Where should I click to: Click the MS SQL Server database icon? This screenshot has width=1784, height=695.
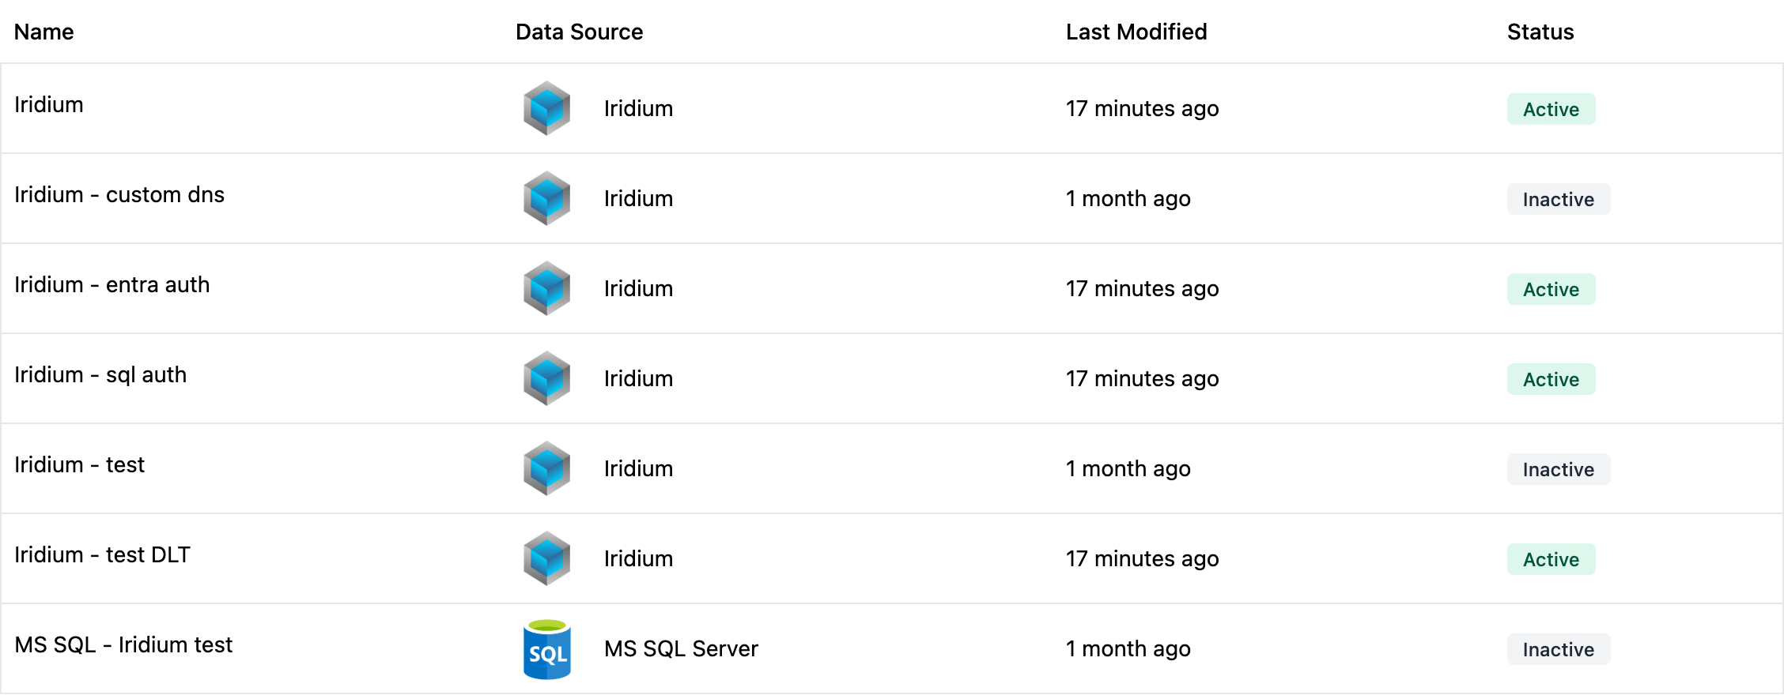click(x=546, y=648)
